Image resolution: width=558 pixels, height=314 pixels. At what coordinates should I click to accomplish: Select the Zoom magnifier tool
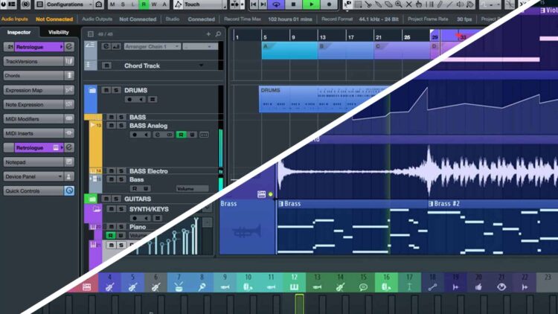[x=399, y=4]
